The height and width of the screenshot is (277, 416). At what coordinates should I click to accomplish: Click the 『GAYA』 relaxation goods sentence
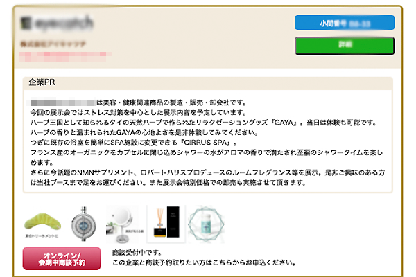point(203,123)
